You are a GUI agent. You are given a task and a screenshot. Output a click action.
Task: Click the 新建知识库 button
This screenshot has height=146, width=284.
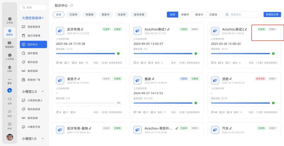click(x=272, y=15)
